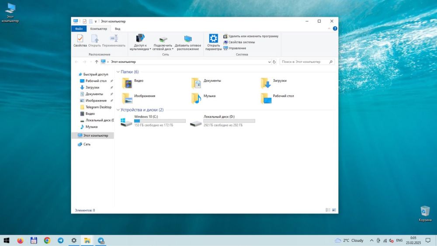Click the back navigation arrow

click(76, 62)
